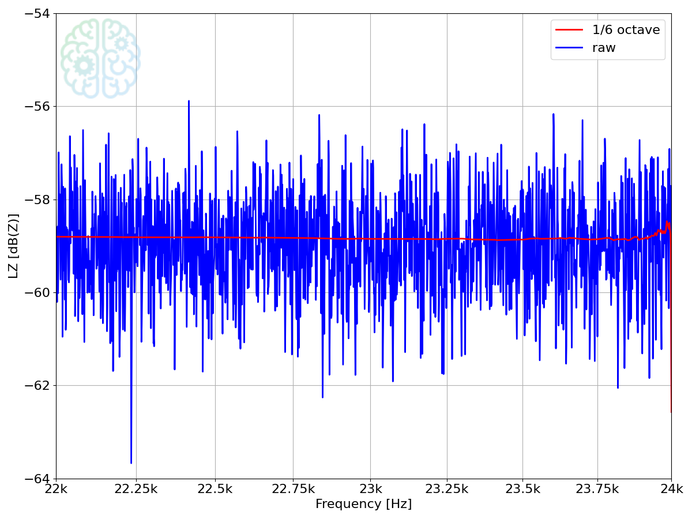Image resolution: width=692 pixels, height=519 pixels.
Task: Click the 23k x-axis tick label
Action: [370, 489]
